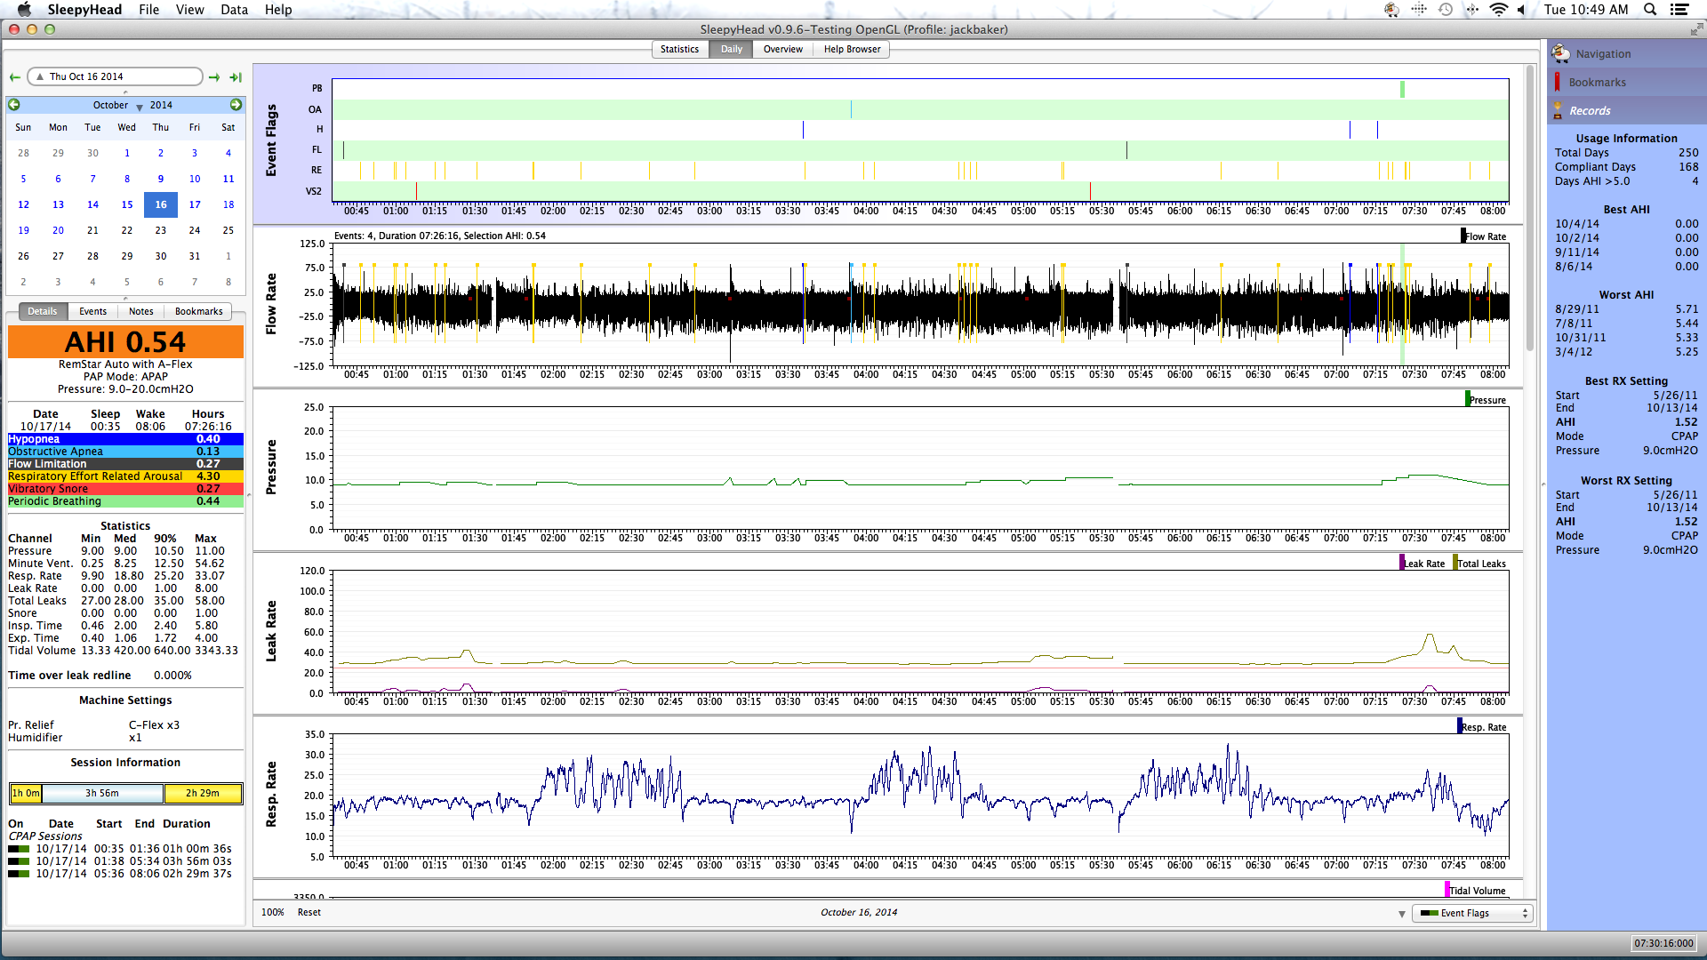Screen dimensions: 1707x960
Task: Toggle session 01:38 on/off indicator
Action: click(x=19, y=862)
